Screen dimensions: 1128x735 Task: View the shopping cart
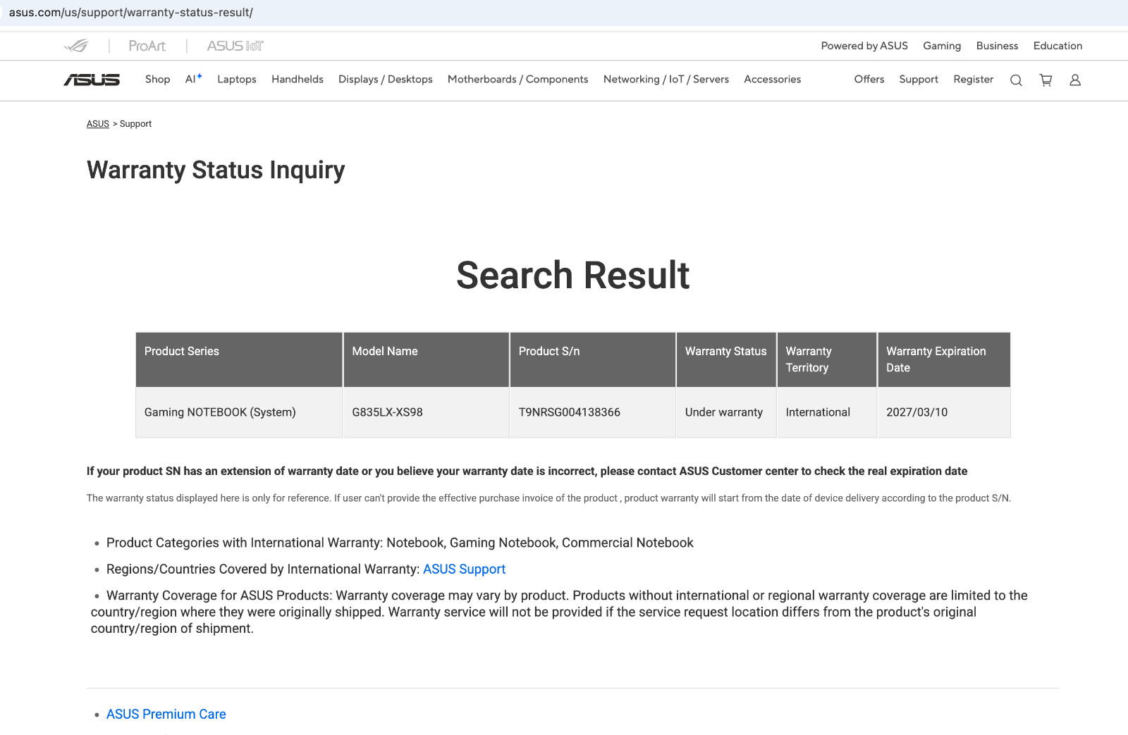1046,80
